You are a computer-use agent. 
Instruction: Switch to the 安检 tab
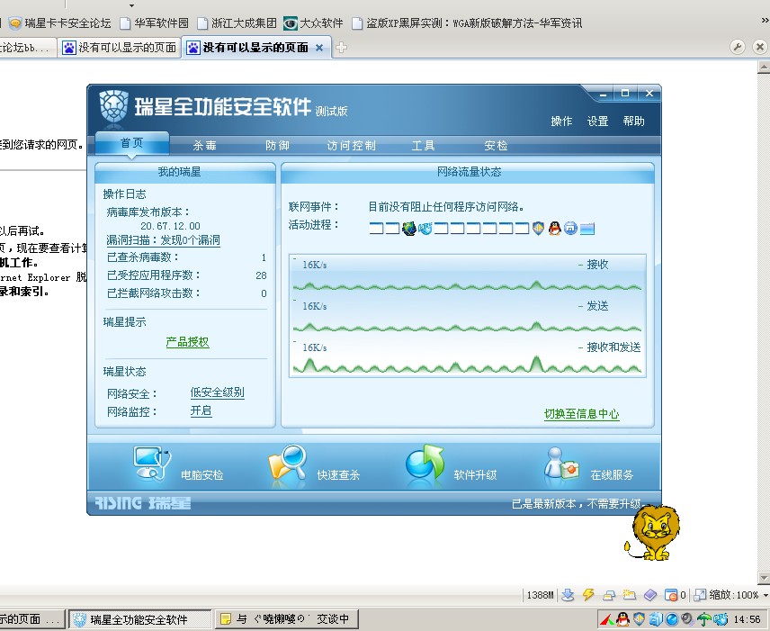pos(496,146)
